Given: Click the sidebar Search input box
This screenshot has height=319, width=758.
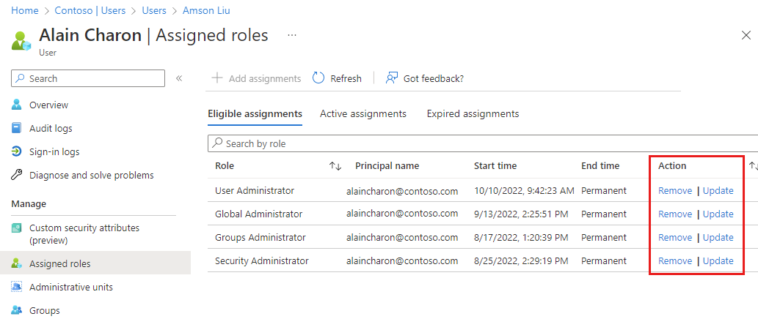Looking at the screenshot, I should 88,78.
